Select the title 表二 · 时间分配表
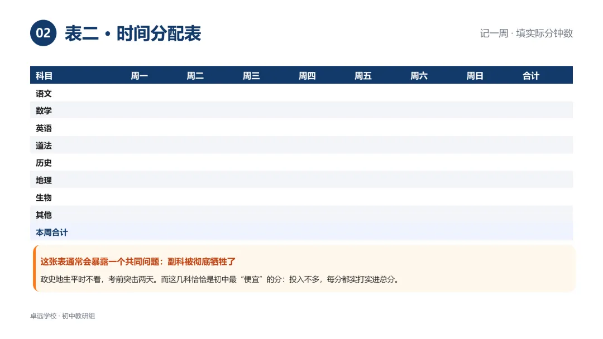603x339 pixels. click(x=133, y=33)
